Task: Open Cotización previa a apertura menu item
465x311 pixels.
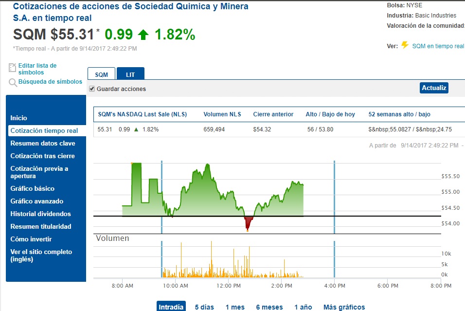Action: (x=39, y=172)
